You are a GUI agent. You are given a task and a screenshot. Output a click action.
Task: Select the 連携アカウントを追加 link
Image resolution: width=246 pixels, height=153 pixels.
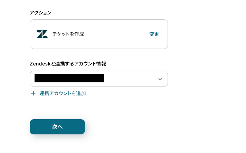tap(62, 93)
